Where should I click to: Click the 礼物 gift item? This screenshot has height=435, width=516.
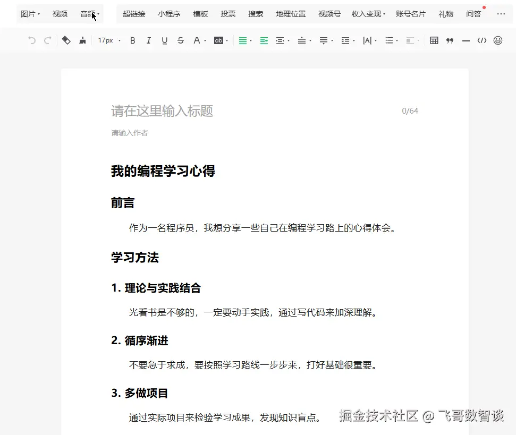(x=446, y=14)
